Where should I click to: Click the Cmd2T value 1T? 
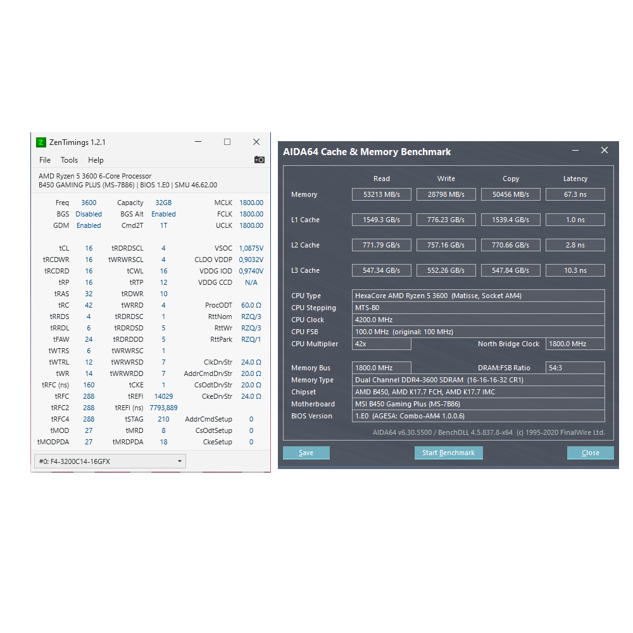[x=163, y=225]
